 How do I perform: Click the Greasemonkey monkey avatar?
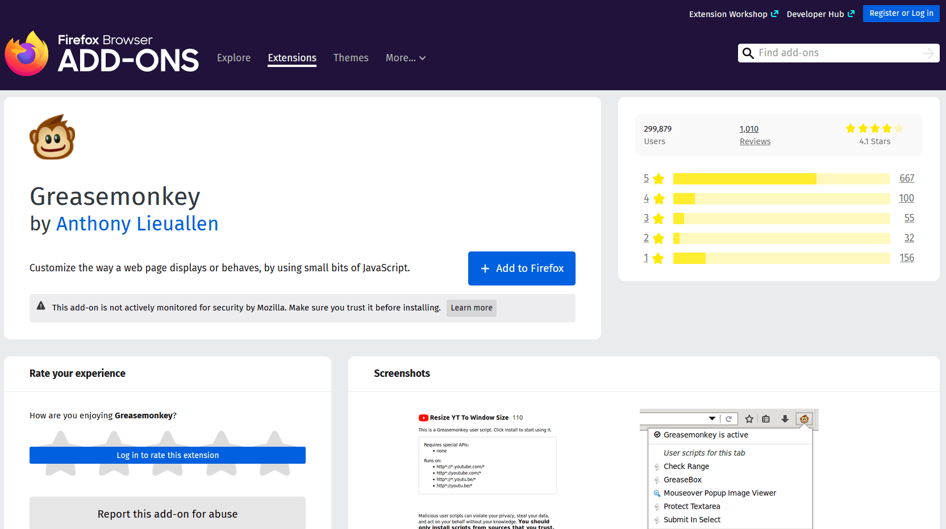click(52, 137)
